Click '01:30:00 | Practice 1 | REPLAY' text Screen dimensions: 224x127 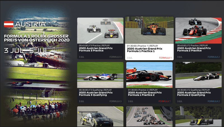[143, 46]
